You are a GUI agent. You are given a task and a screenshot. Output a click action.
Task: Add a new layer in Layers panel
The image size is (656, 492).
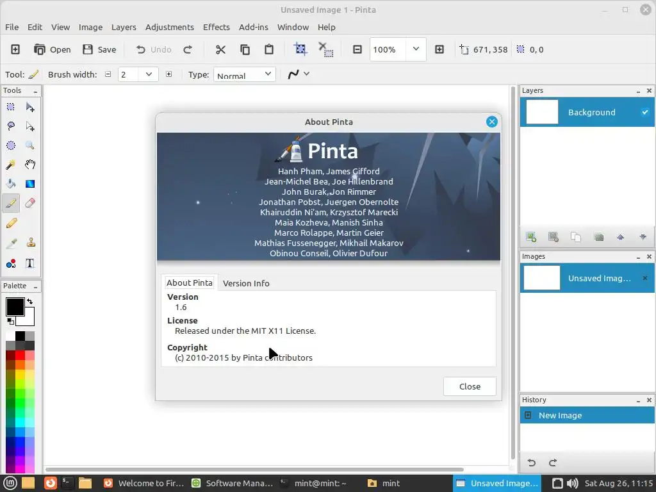[x=531, y=237]
